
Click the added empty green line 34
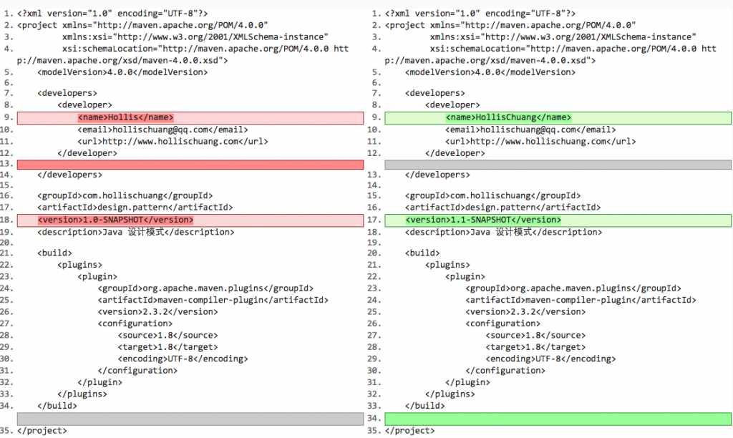point(558,419)
